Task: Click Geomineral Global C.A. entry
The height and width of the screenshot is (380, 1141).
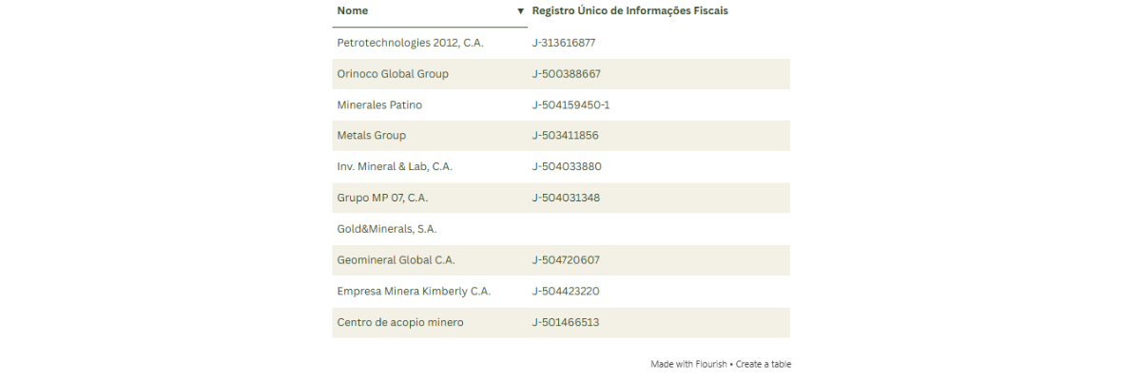Action: tap(396, 260)
